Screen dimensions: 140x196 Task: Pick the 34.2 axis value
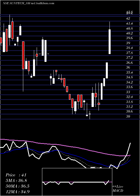(x=129, y=82)
